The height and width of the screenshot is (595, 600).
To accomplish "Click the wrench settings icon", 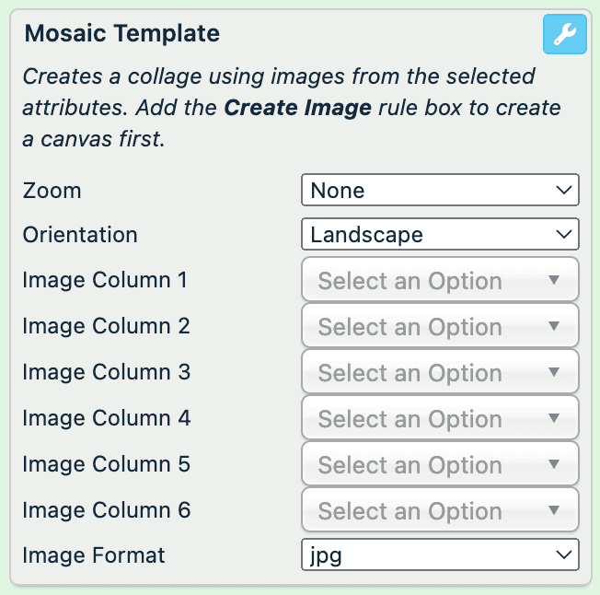I will click(564, 35).
